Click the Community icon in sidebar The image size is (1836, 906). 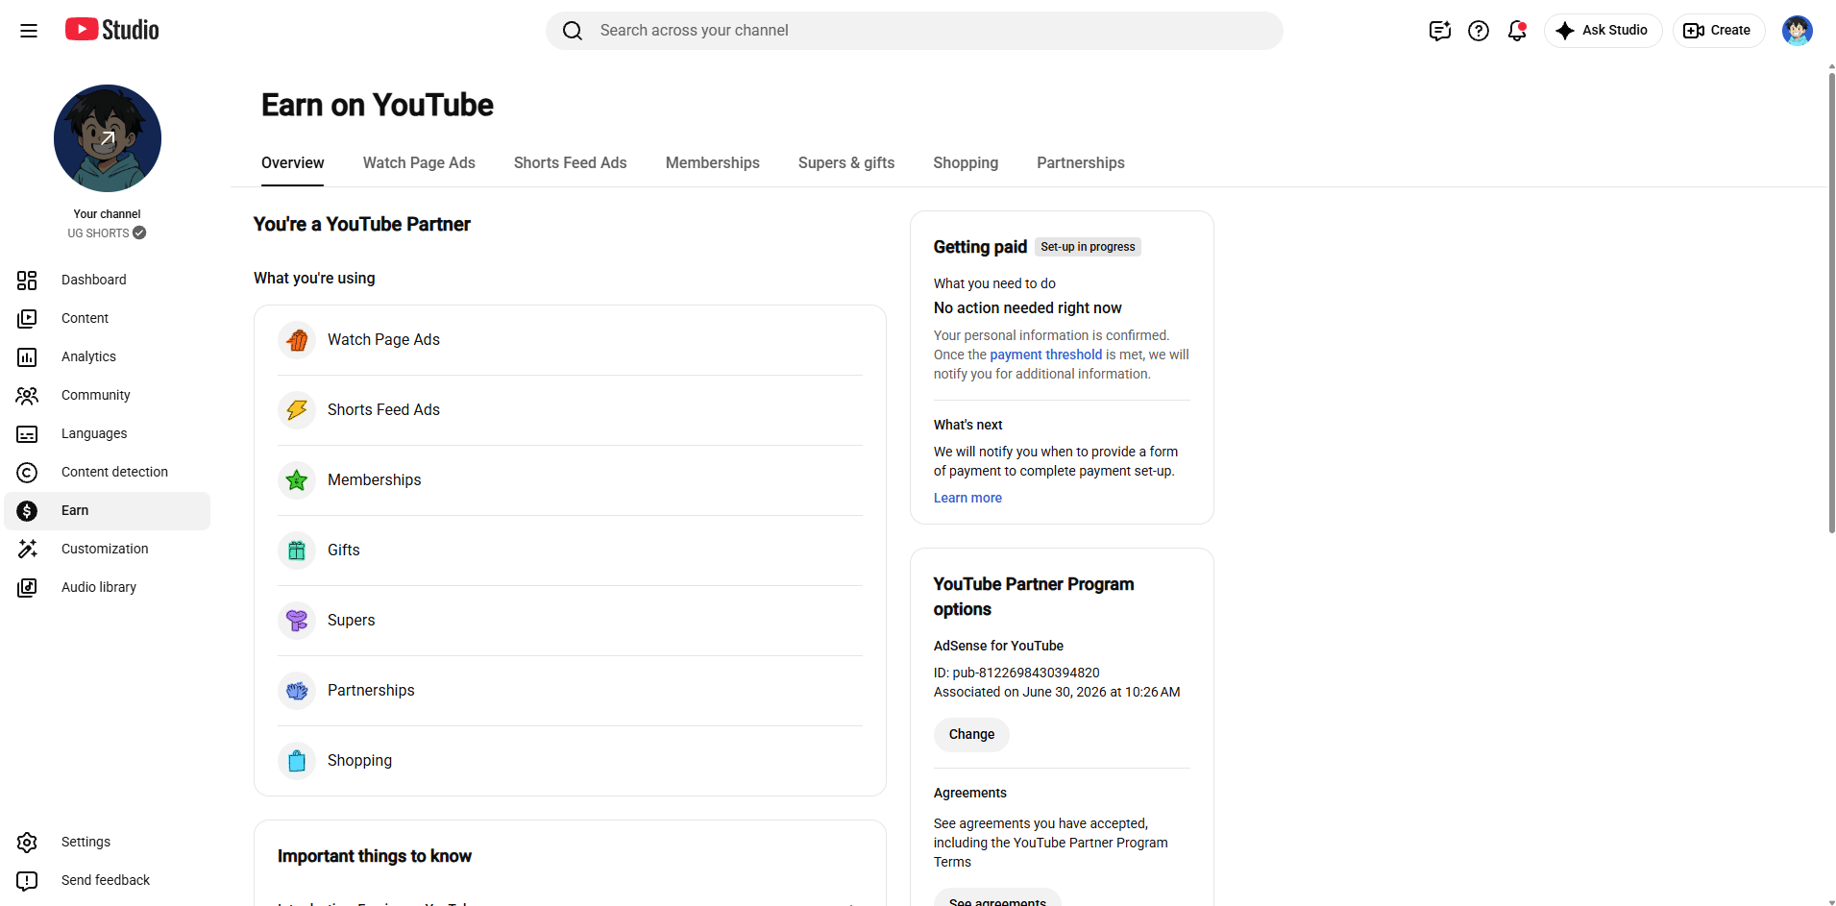(27, 395)
